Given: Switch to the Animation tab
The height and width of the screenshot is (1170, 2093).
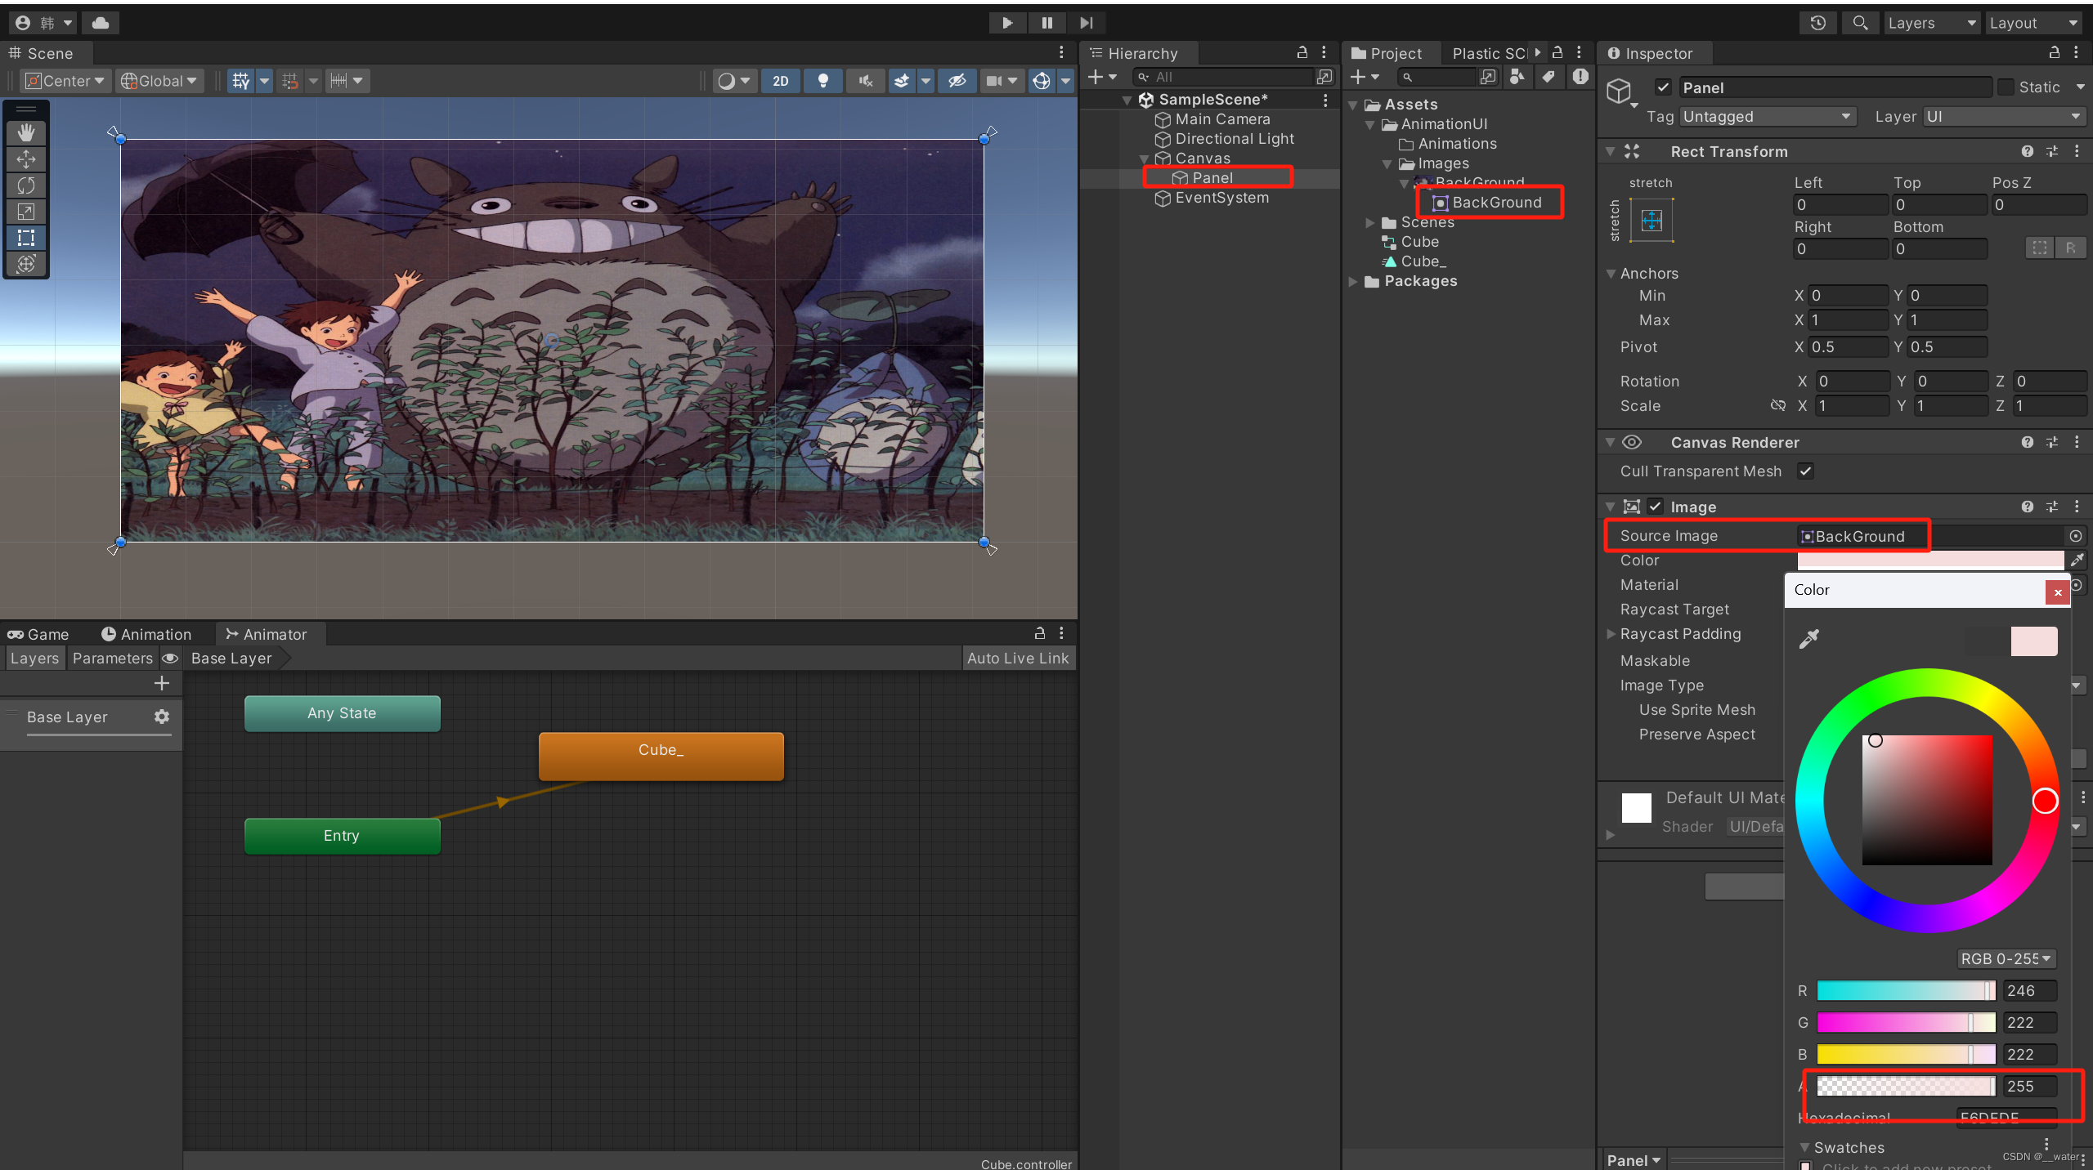Looking at the screenshot, I should pos(146,635).
